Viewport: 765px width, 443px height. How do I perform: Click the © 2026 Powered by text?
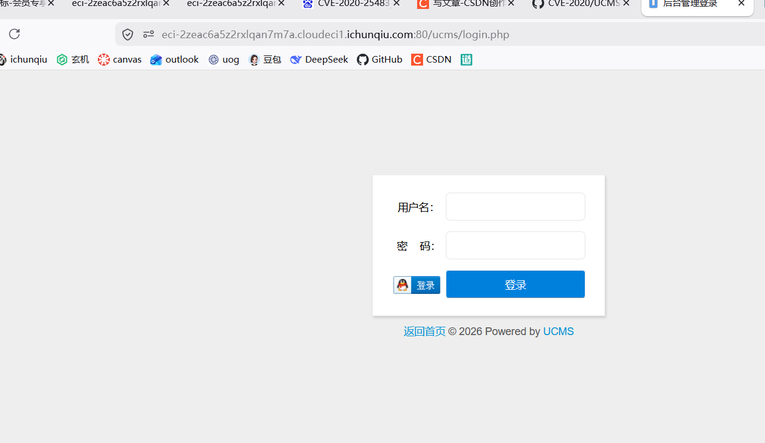tap(494, 332)
